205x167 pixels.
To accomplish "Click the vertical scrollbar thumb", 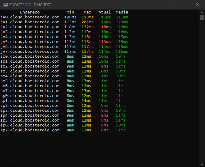I will (202, 17).
